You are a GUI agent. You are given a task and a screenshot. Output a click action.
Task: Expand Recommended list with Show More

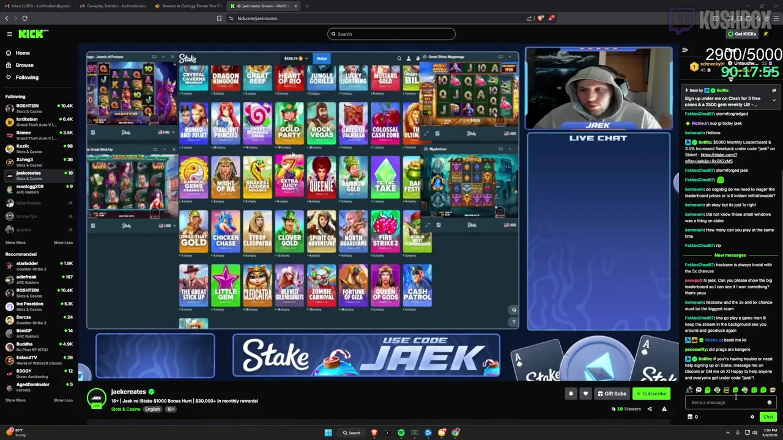coord(15,400)
